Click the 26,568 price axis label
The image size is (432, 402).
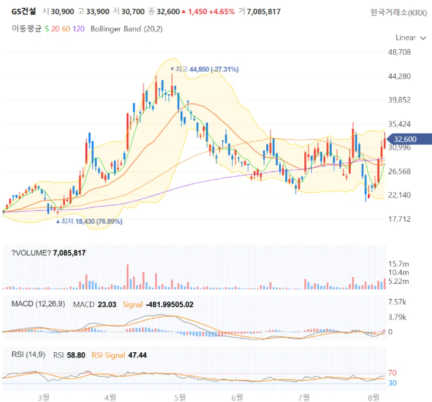point(399,171)
